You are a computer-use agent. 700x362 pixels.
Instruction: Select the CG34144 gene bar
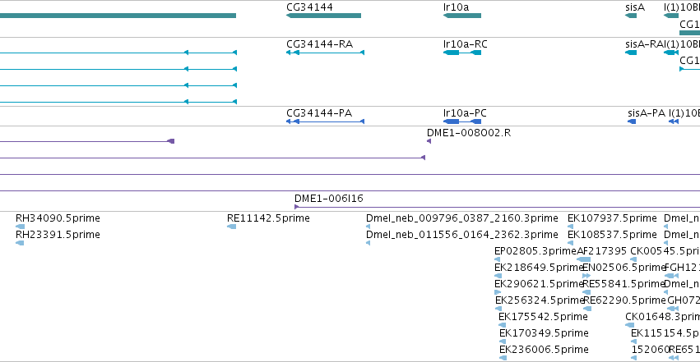tap(323, 16)
